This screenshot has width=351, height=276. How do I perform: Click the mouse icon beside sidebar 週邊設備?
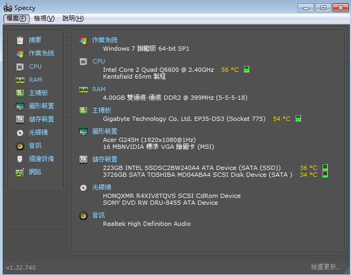(20, 159)
